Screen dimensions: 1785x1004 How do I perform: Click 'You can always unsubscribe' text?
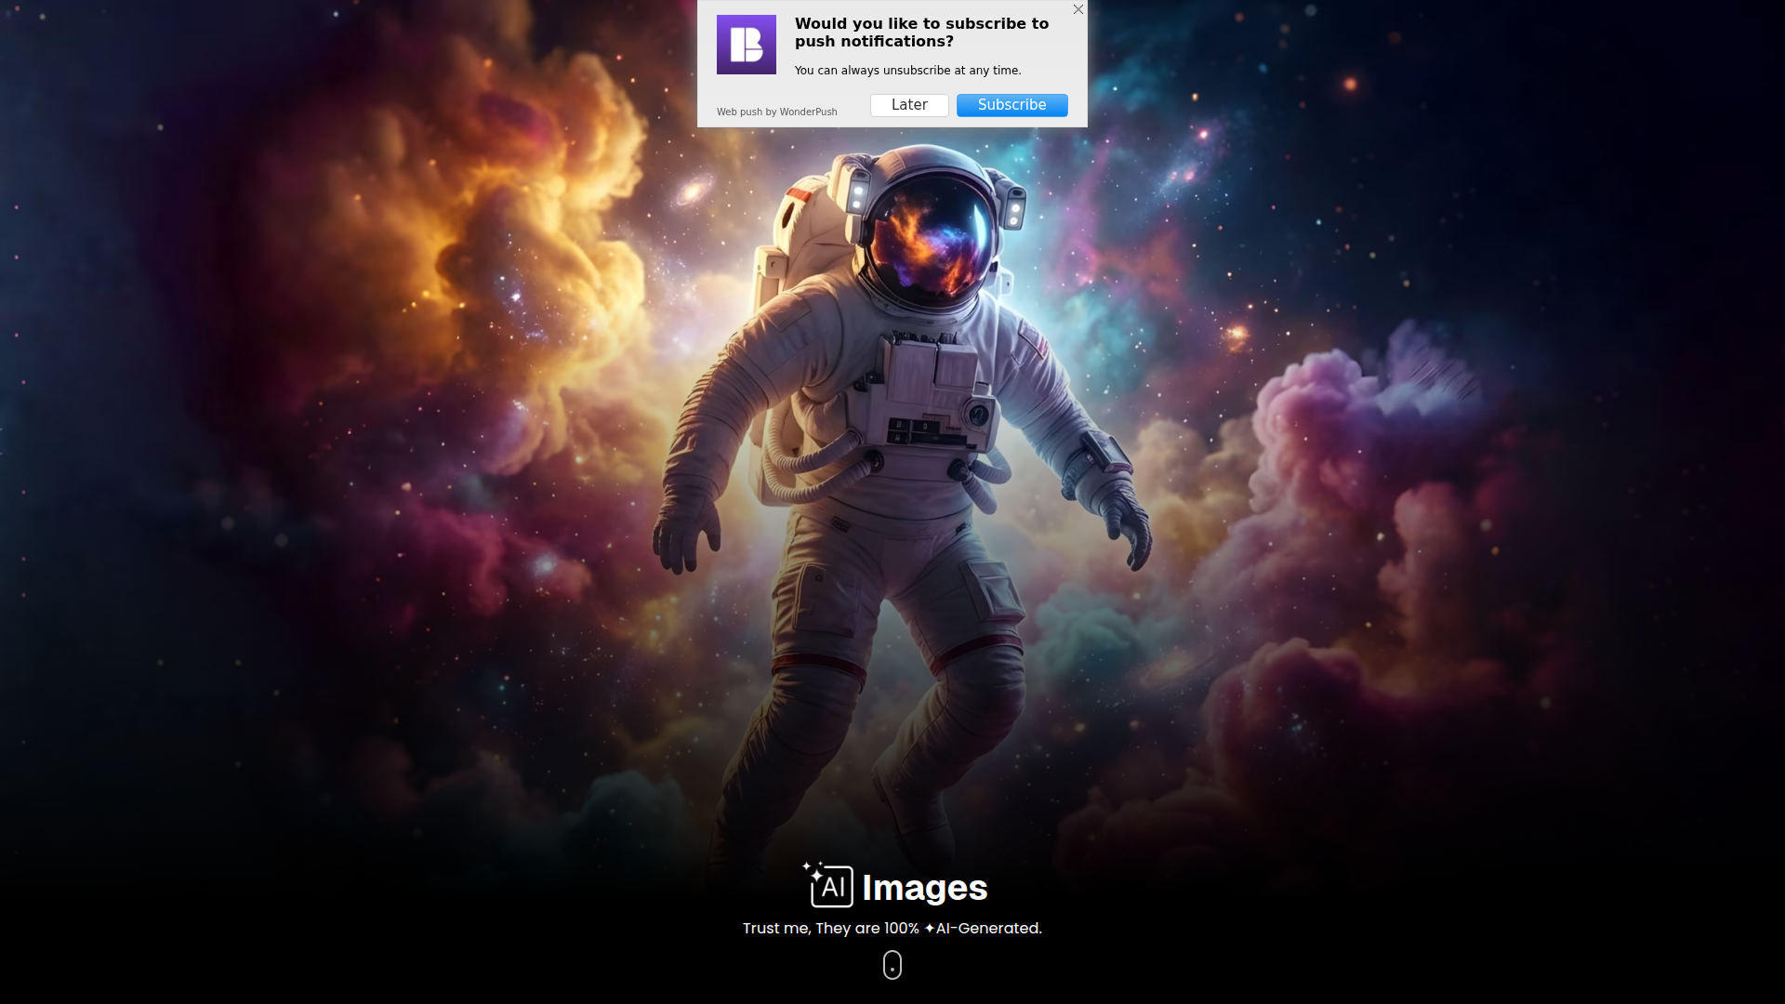click(907, 71)
